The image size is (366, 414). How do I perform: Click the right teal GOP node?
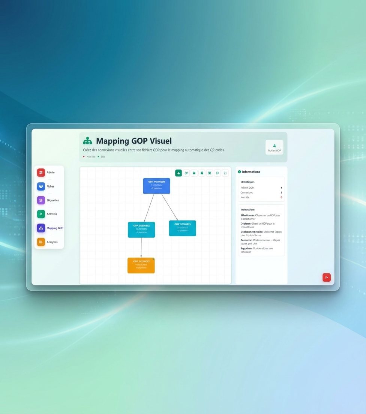pyautogui.click(x=182, y=228)
